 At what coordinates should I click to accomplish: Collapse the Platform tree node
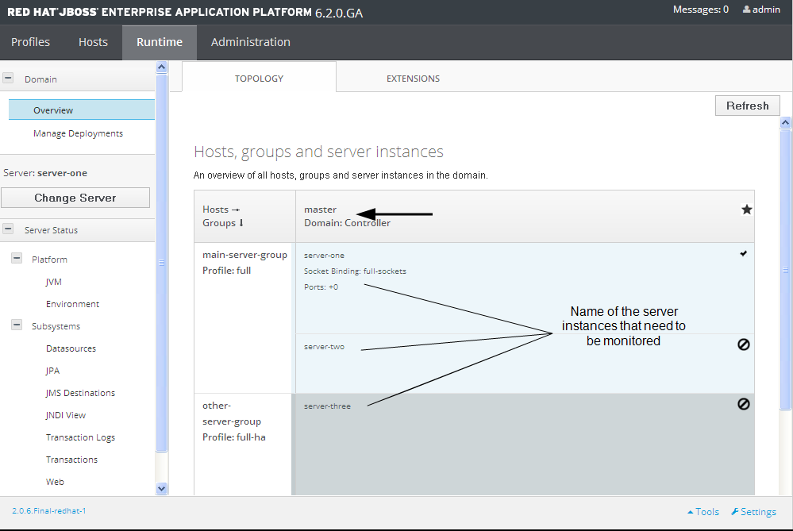tap(17, 259)
